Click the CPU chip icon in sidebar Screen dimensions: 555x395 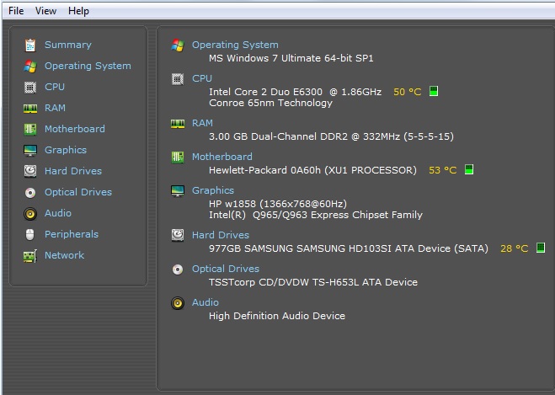pos(30,87)
